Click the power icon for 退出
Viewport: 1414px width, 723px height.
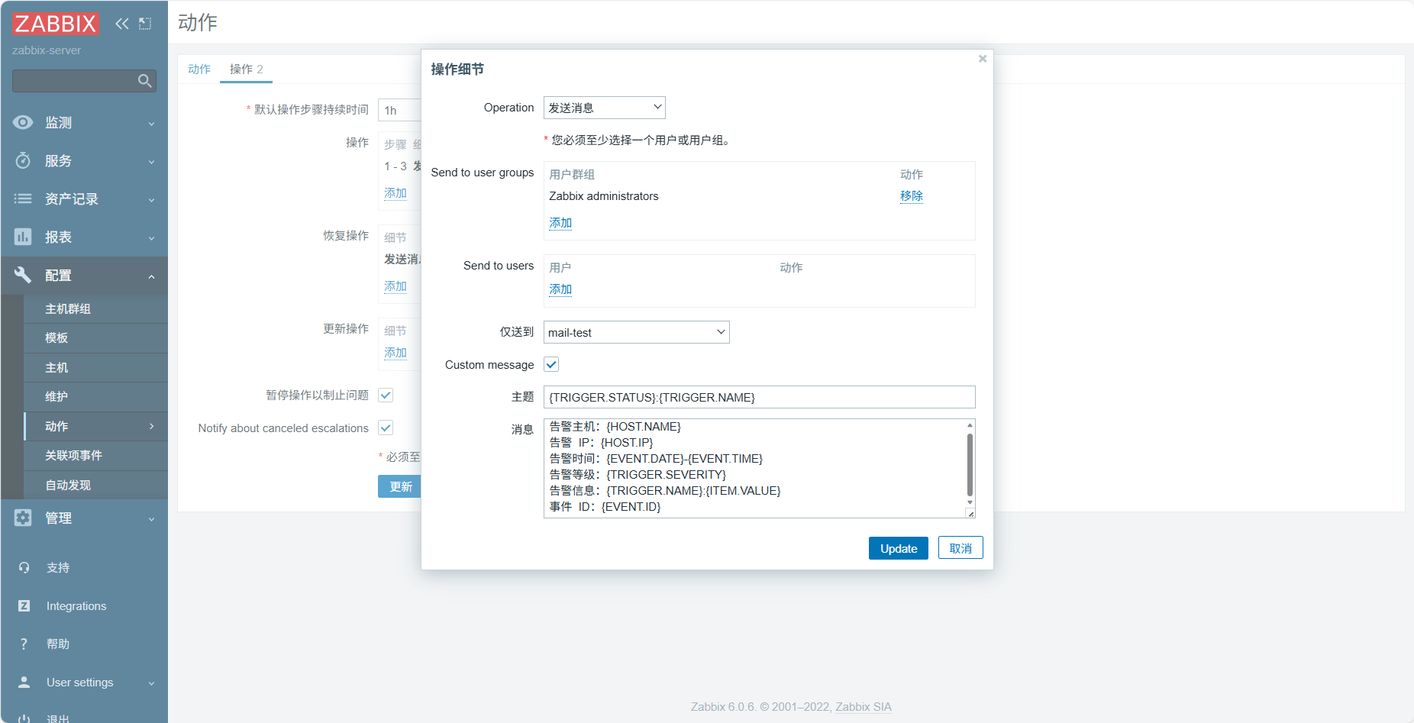tap(24, 718)
